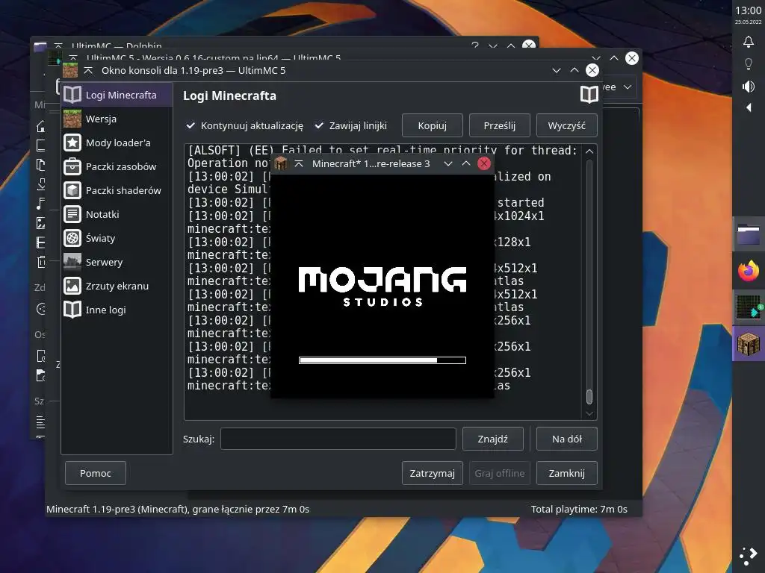Minimize the Minecraft game window
Image resolution: width=765 pixels, height=573 pixels.
(448, 163)
